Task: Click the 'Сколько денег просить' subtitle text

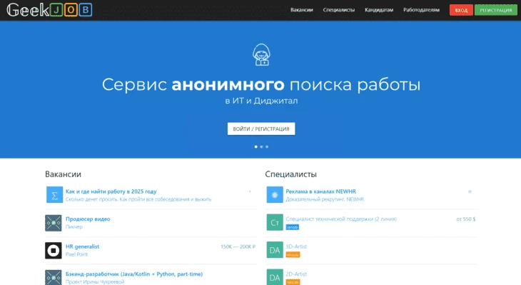Action: point(138,199)
